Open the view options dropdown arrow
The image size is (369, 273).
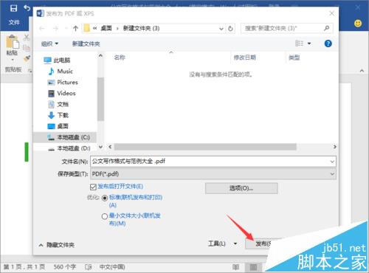(309, 44)
